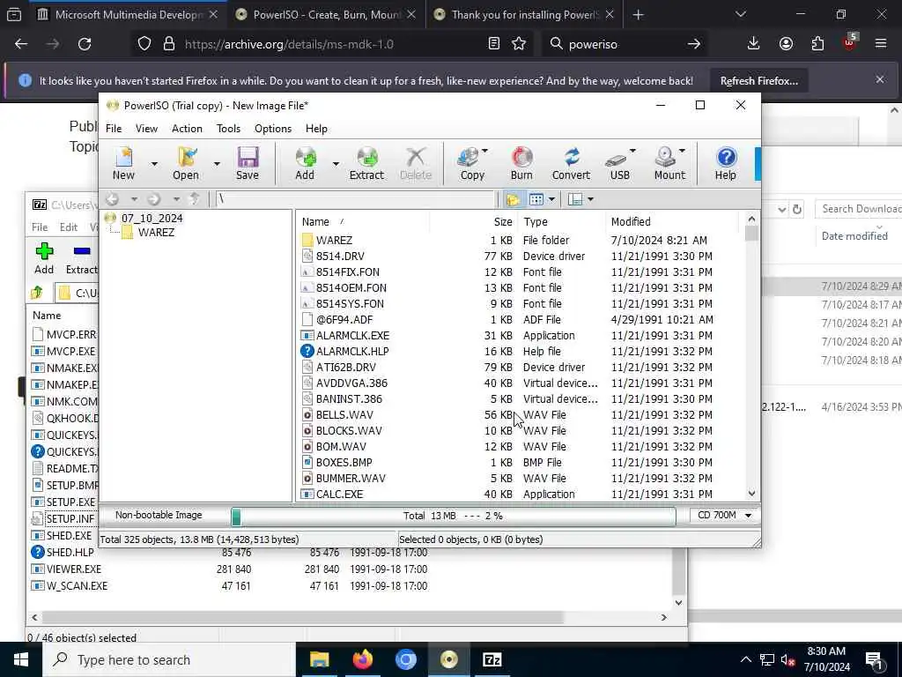This screenshot has width=902, height=677.
Task: Open the Help menu in PowerISO
Action: (x=316, y=129)
